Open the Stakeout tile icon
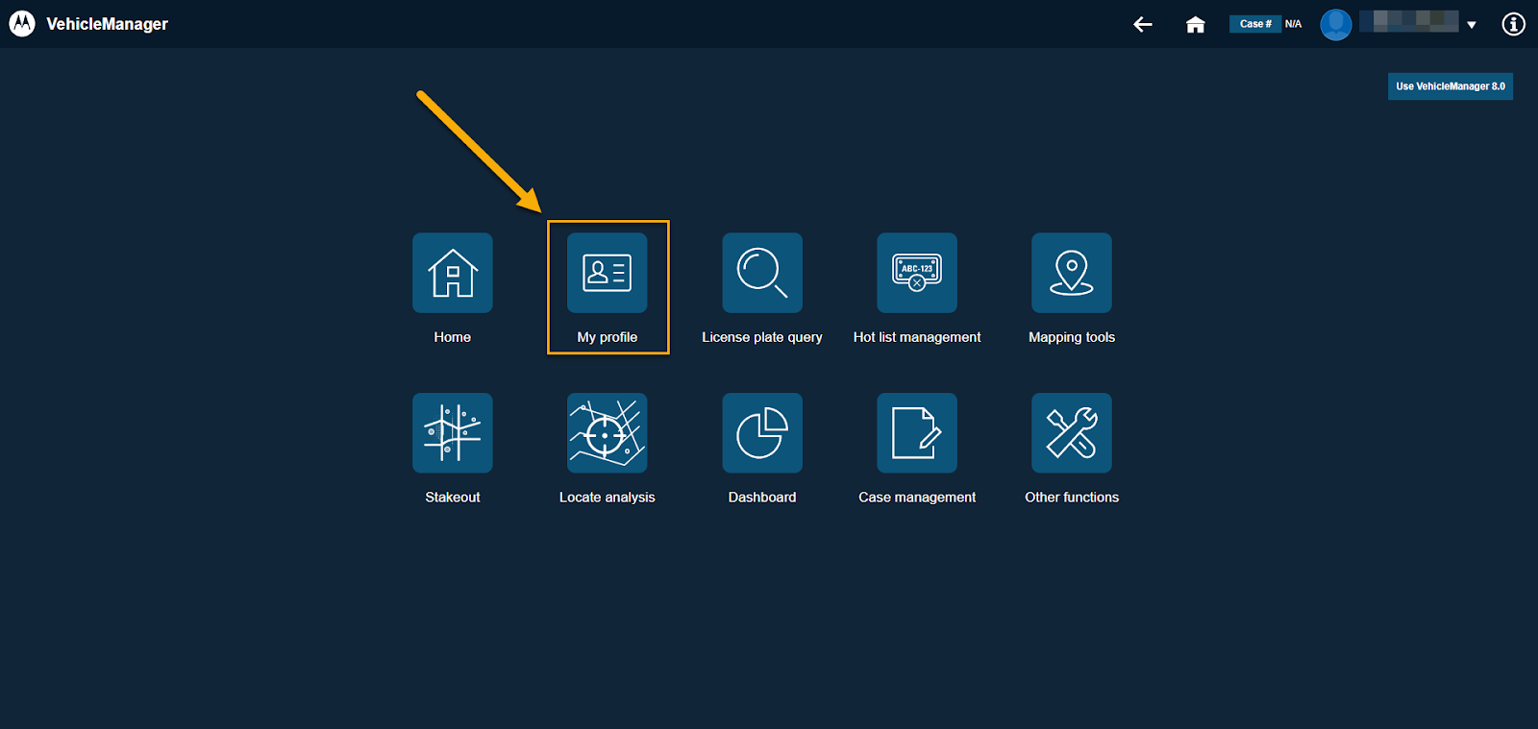1538x729 pixels. click(453, 433)
